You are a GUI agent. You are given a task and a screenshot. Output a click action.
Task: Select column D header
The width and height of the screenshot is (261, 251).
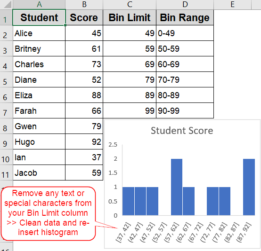click(185, 5)
